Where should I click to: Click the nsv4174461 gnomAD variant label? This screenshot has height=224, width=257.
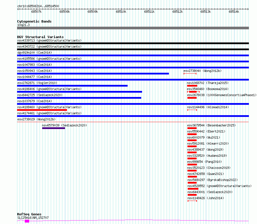click(49, 113)
